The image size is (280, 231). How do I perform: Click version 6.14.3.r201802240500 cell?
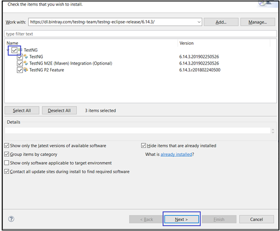coord(200,70)
